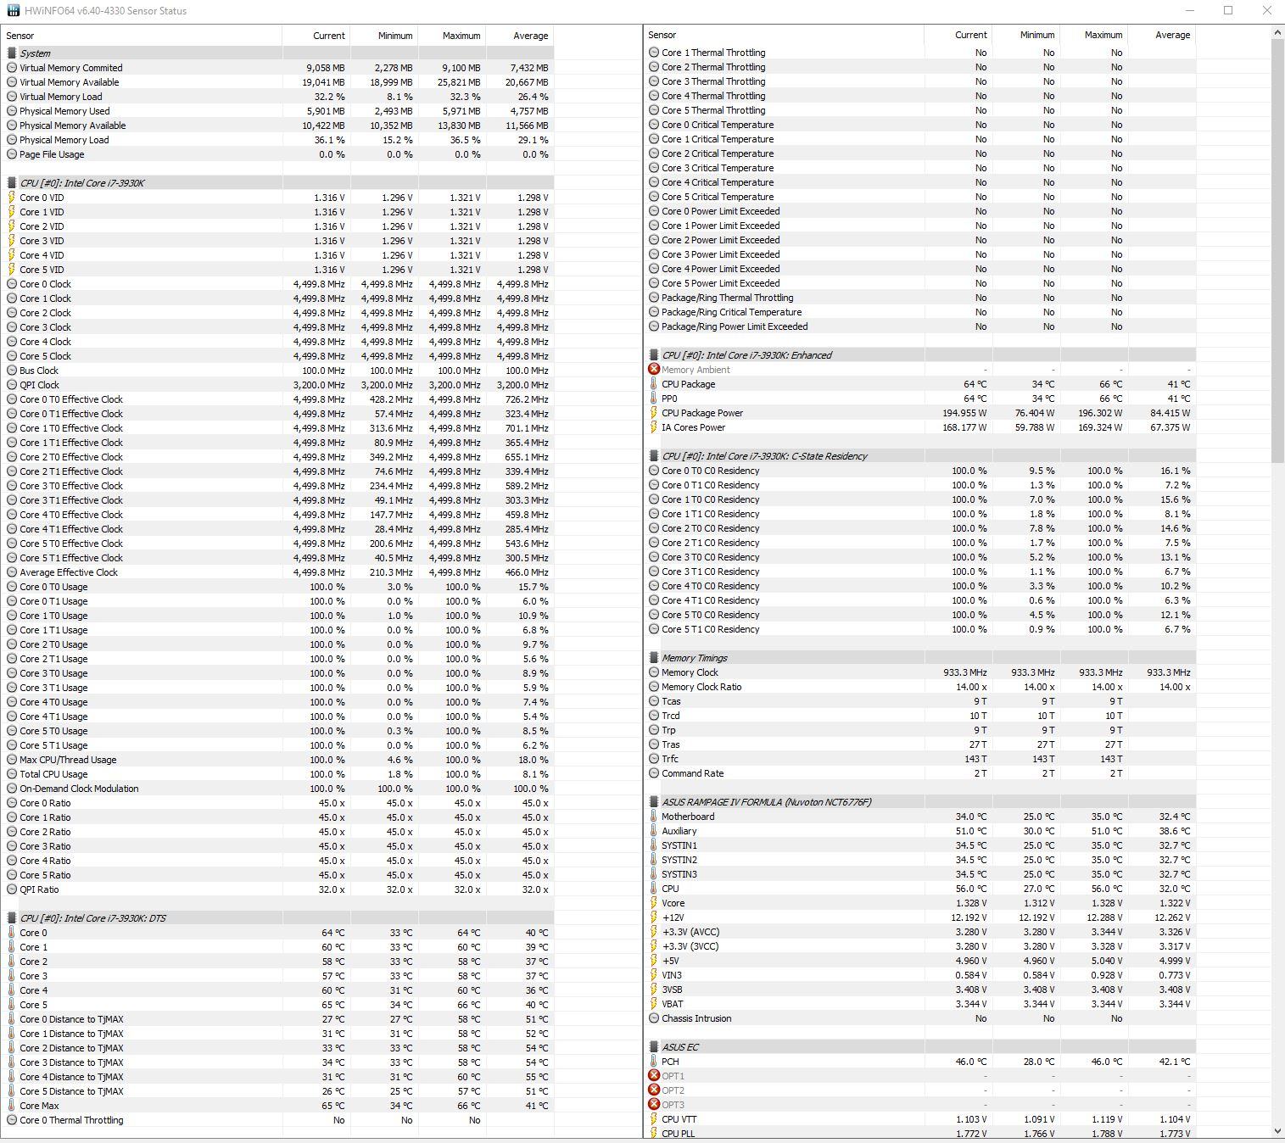This screenshot has width=1285, height=1143.
Task: Click the System group chip icon
Action: pyautogui.click(x=12, y=53)
